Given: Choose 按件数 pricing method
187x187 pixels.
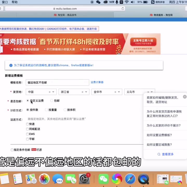Looking at the screenshot, I should (28, 110).
